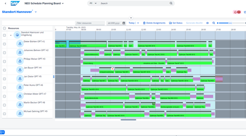Toggle the eye visibility icon in toolbar
246x136 pixels.
(x=207, y=23)
